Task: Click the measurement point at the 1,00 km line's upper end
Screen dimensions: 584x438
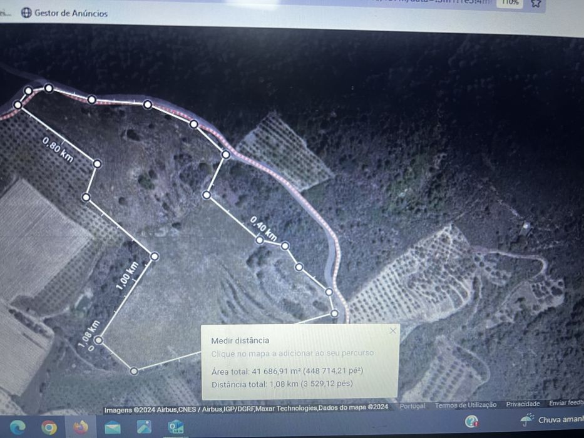Action: click(x=155, y=257)
